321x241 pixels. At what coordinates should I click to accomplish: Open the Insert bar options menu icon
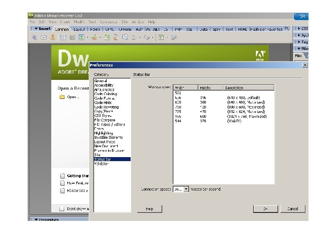coord(287,29)
